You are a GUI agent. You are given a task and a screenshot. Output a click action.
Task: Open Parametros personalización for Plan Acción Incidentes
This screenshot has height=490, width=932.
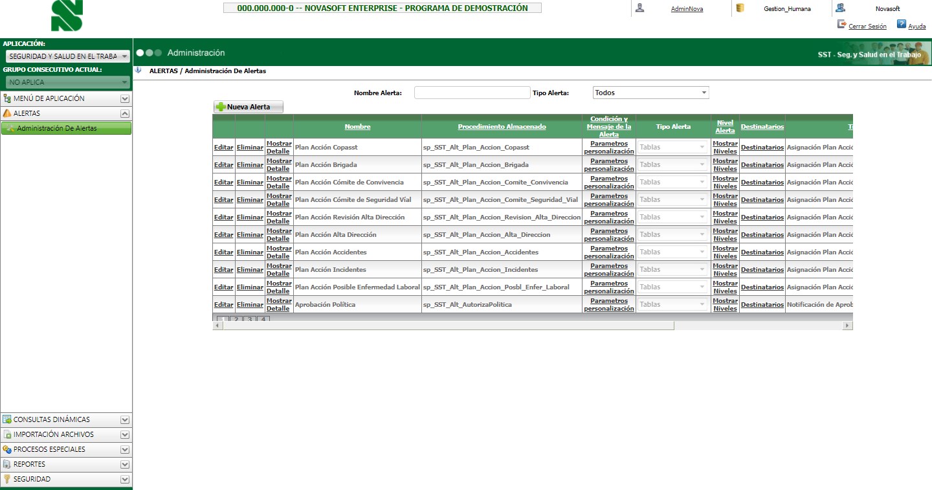click(609, 270)
